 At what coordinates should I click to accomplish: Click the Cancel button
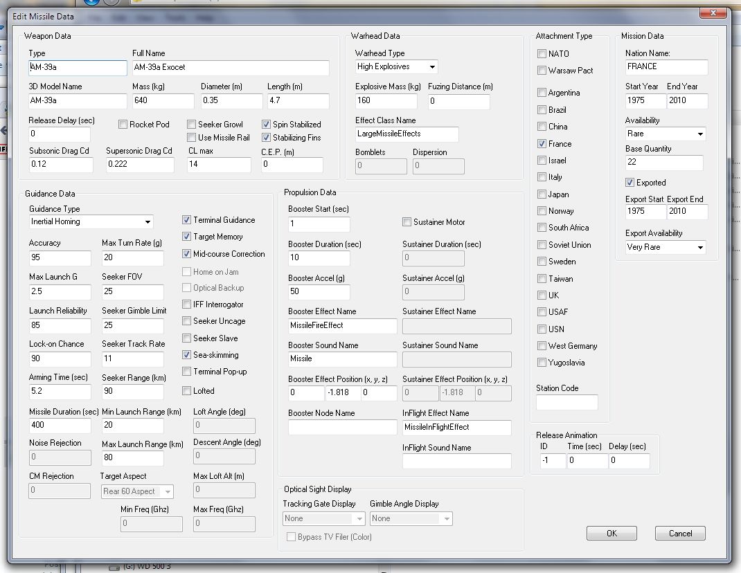(680, 534)
